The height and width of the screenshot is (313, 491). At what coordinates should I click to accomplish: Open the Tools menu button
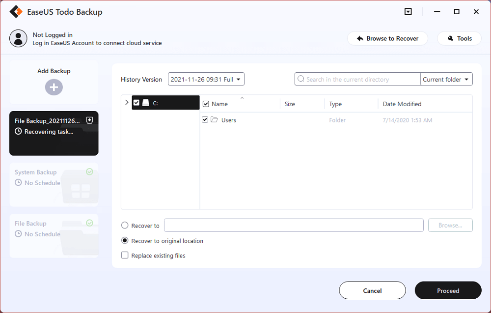coord(460,38)
